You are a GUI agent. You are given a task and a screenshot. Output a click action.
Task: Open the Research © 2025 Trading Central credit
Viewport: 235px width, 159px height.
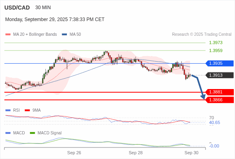[x=202, y=35]
